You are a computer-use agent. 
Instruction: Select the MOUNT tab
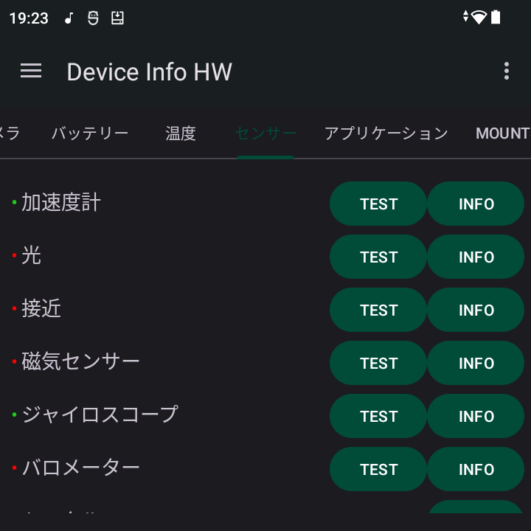(x=503, y=133)
